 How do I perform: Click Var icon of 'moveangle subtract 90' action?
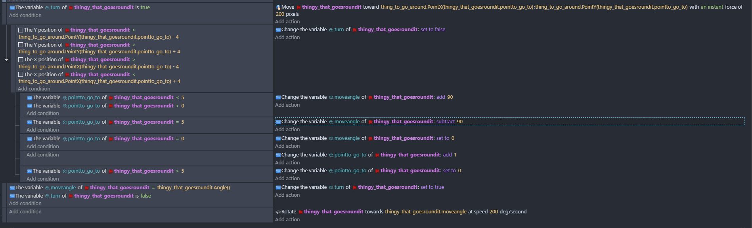278,122
